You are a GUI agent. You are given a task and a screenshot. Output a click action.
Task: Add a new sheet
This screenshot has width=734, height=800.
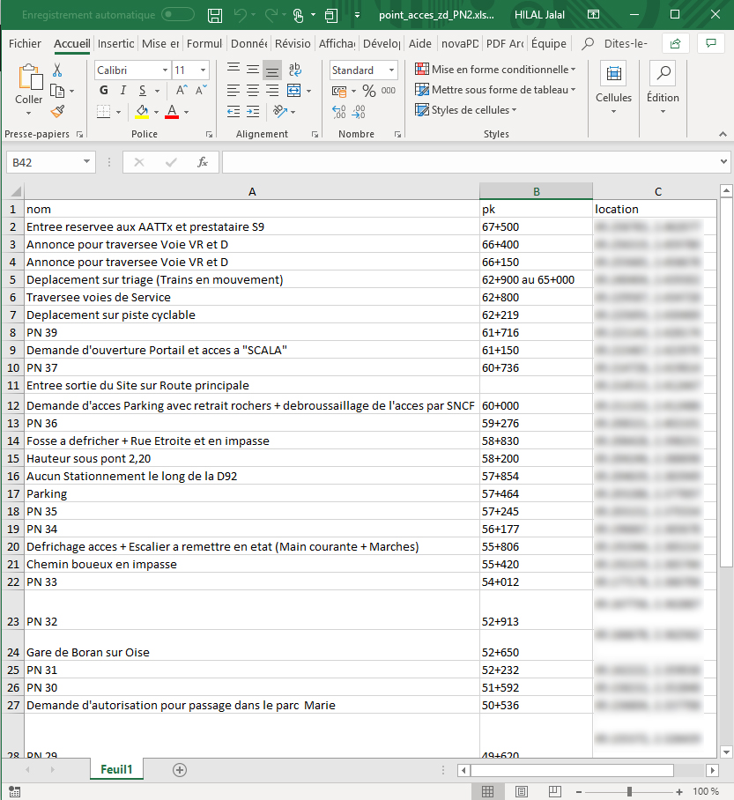click(x=180, y=770)
